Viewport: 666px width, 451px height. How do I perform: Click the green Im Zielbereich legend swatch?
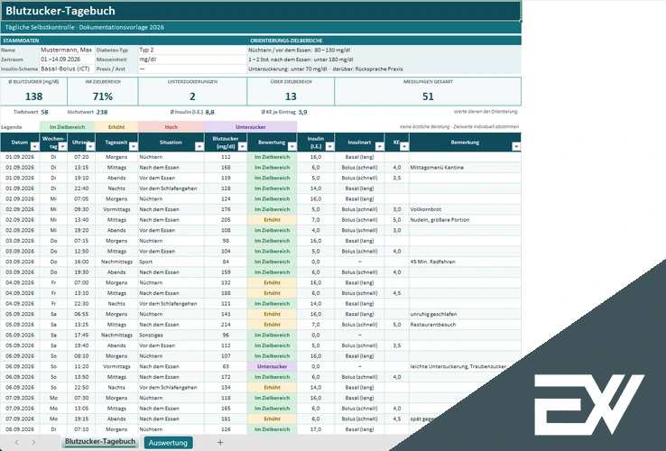point(67,127)
